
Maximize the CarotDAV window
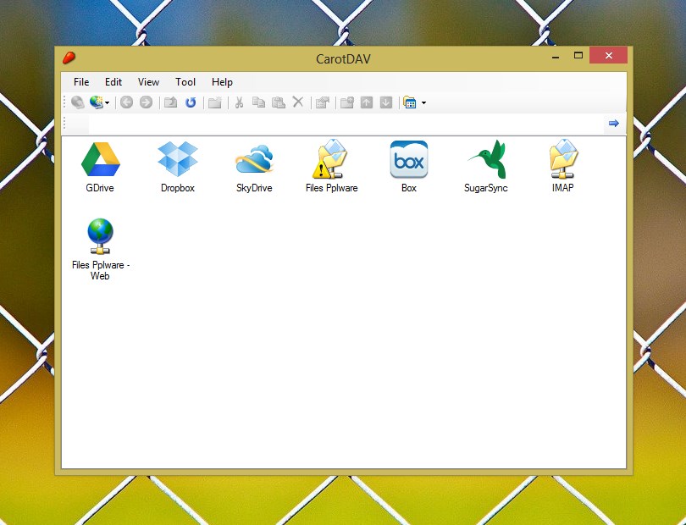coord(578,56)
